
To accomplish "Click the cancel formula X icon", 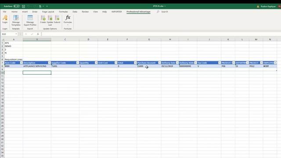I will pos(26,34).
